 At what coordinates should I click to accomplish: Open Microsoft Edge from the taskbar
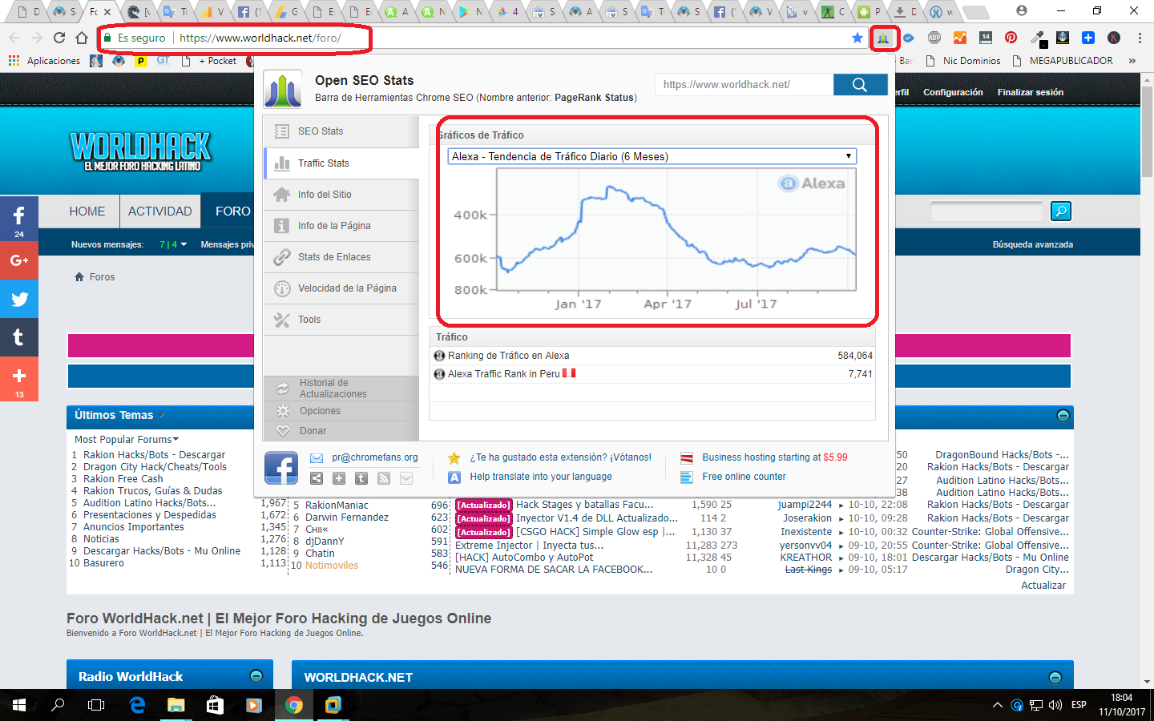click(137, 705)
